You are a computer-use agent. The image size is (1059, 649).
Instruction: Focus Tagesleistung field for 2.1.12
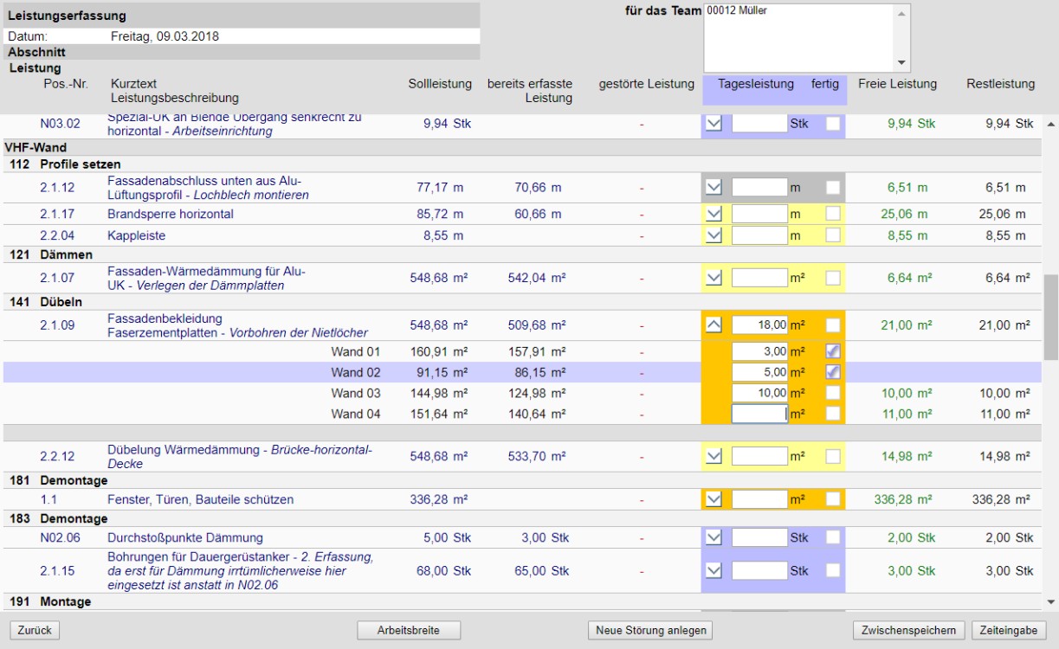(759, 187)
